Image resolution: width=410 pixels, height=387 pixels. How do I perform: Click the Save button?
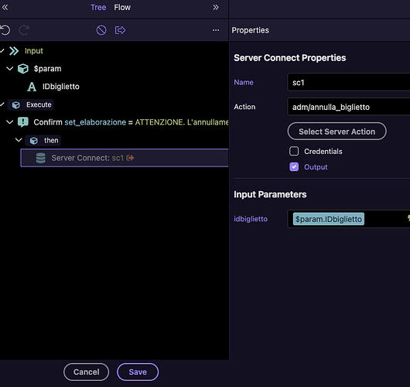pyautogui.click(x=138, y=372)
